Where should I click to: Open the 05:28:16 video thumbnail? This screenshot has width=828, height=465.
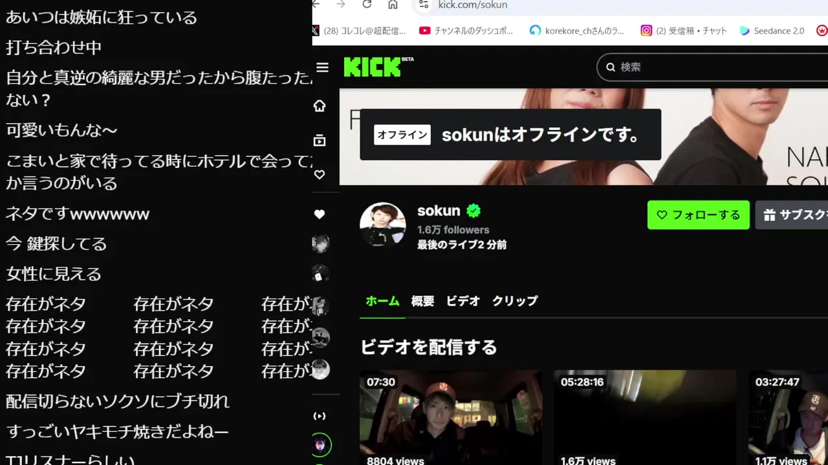tap(645, 417)
